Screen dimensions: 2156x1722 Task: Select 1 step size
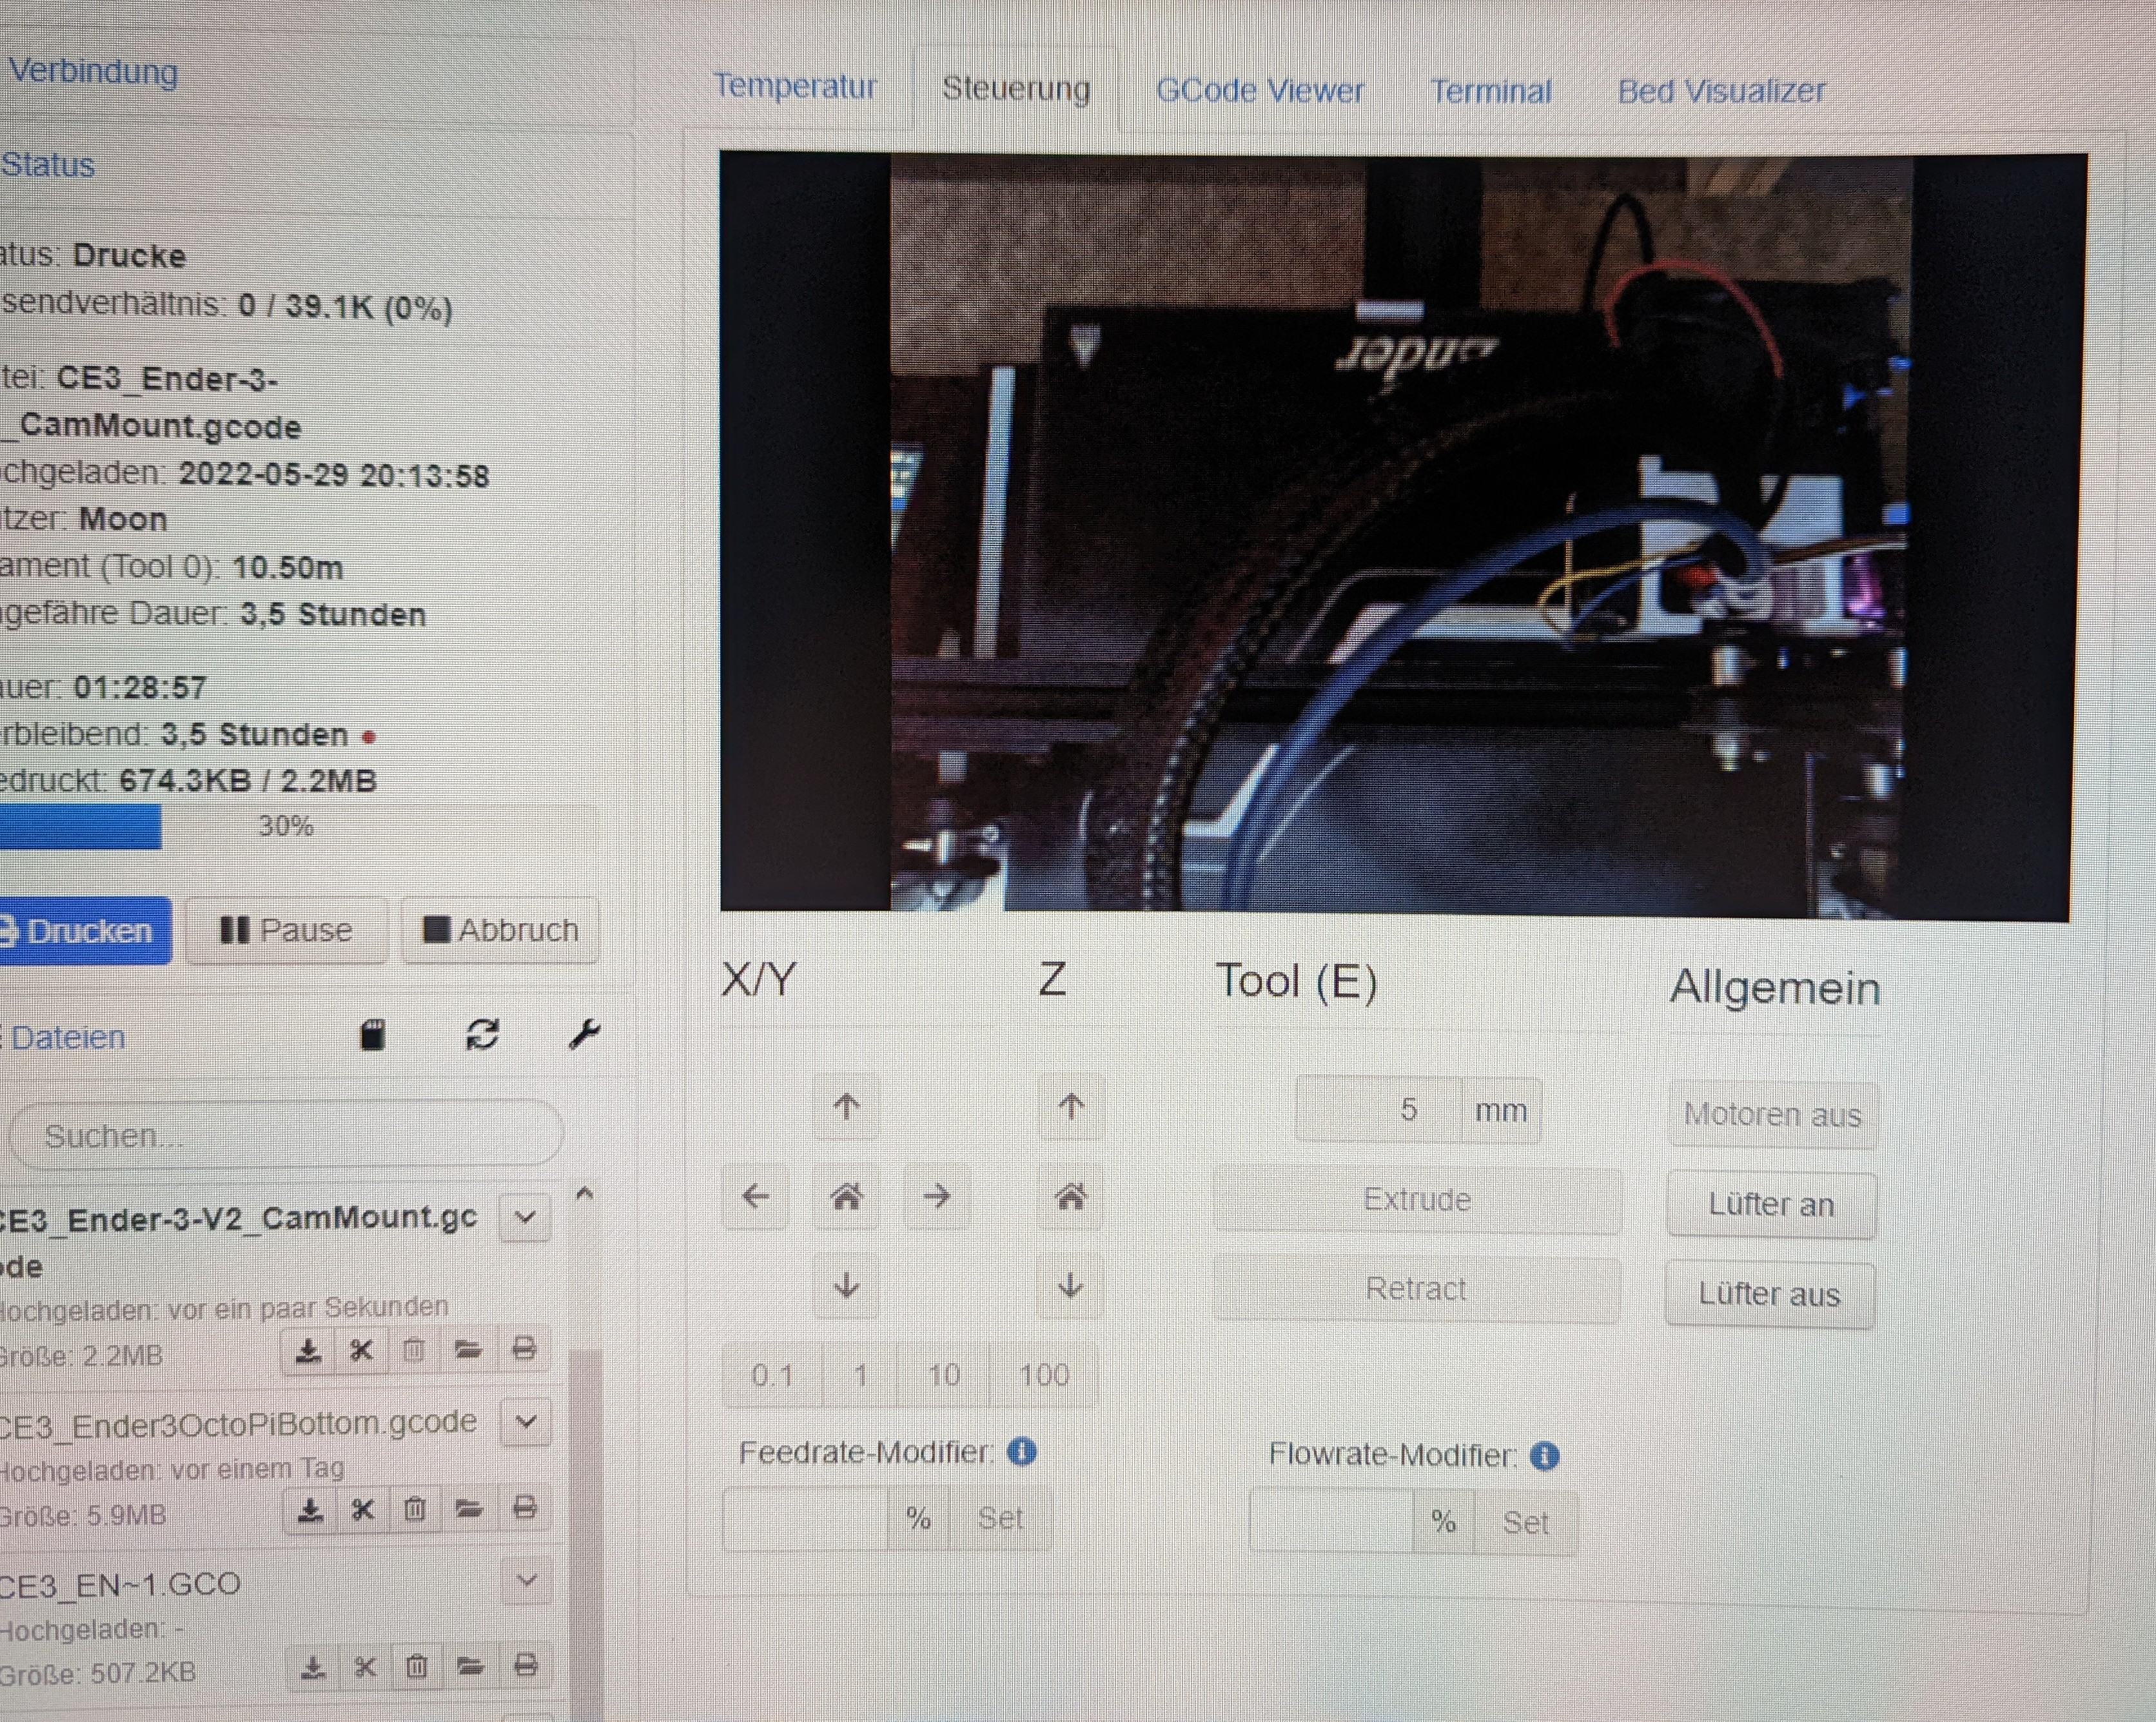pos(861,1375)
